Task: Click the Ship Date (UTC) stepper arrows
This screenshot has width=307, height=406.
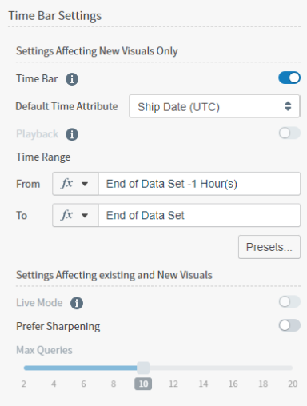Action: [x=288, y=106]
